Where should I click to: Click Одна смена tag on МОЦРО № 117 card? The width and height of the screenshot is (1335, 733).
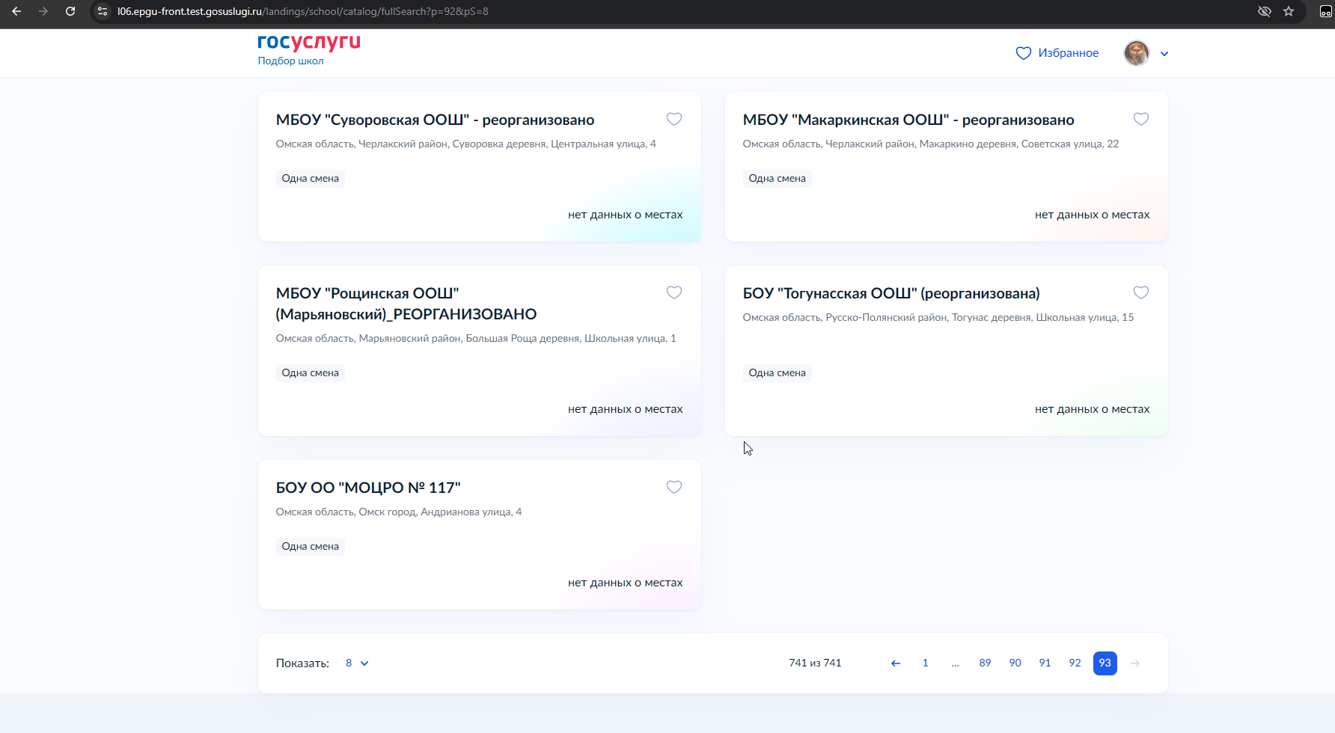310,546
